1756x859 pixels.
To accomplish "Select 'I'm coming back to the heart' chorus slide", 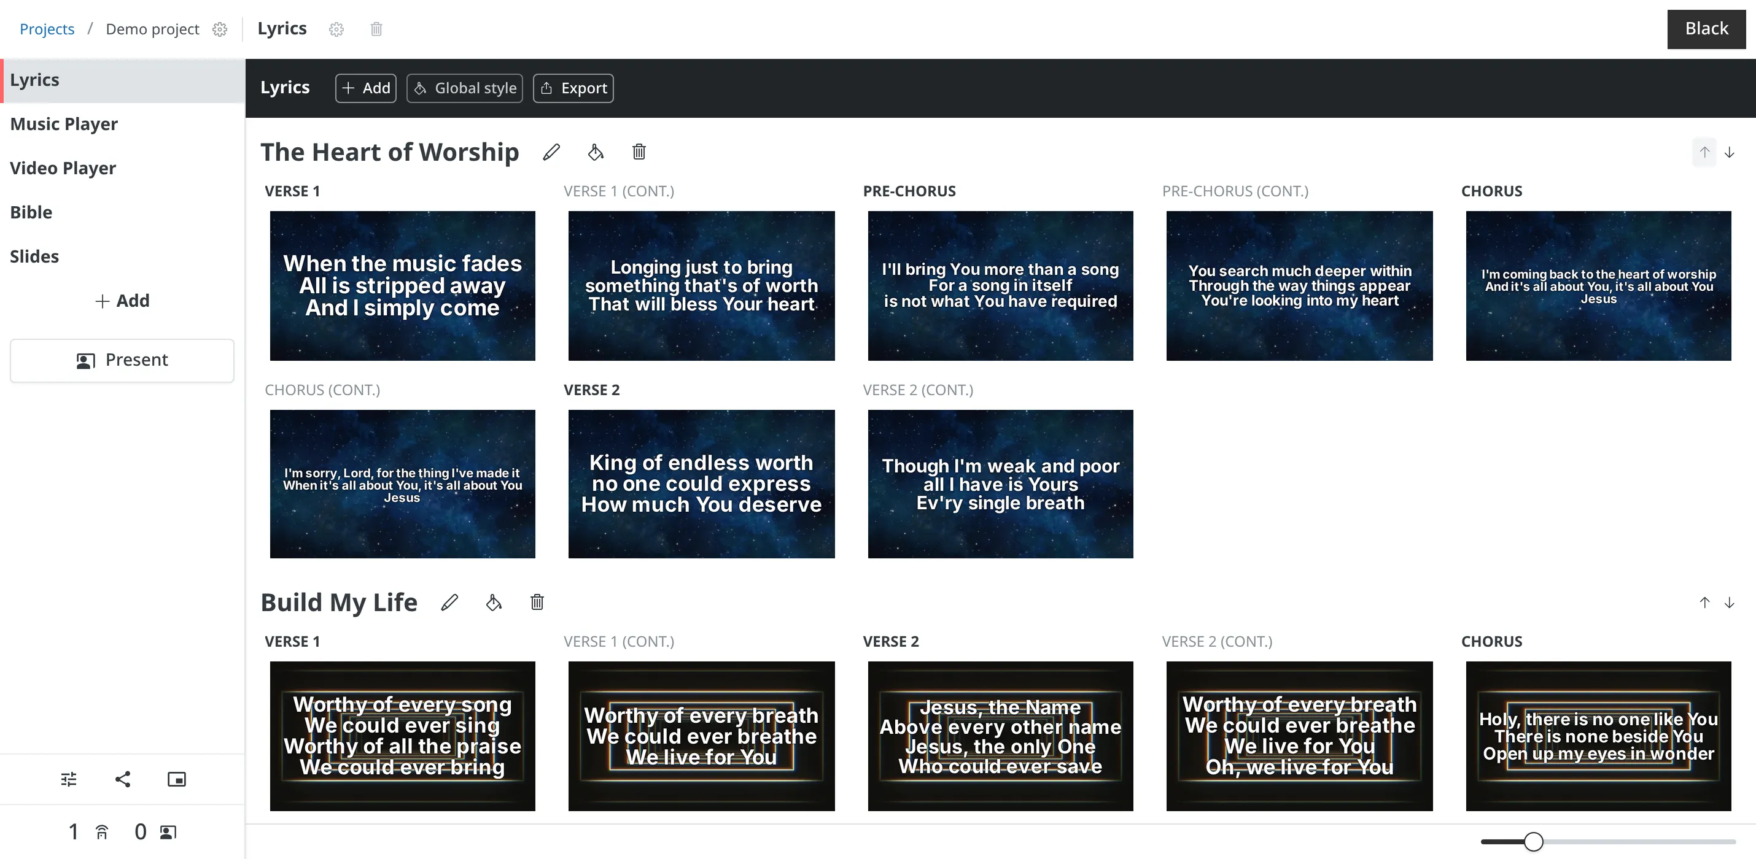I will pos(1599,285).
